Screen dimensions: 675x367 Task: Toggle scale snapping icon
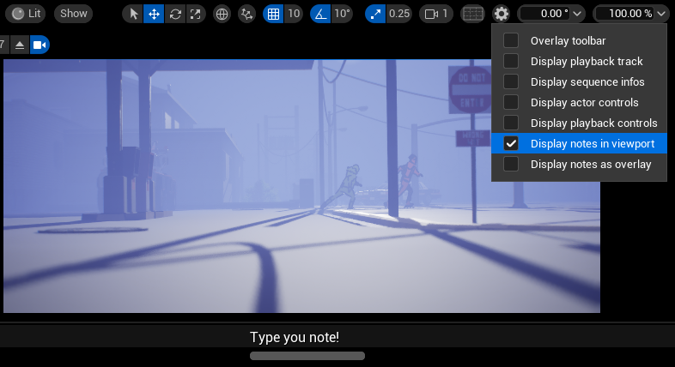coord(375,14)
